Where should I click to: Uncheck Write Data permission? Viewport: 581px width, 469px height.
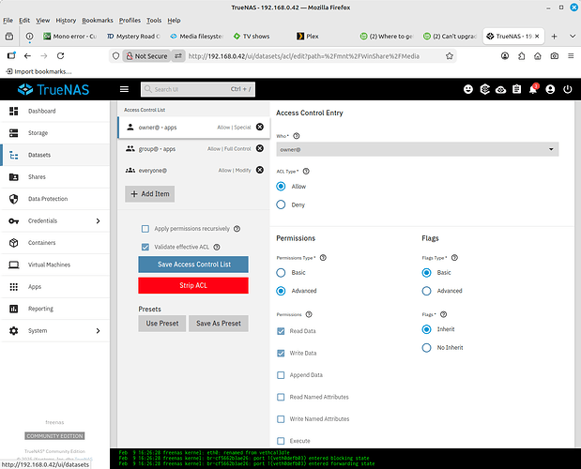point(281,353)
